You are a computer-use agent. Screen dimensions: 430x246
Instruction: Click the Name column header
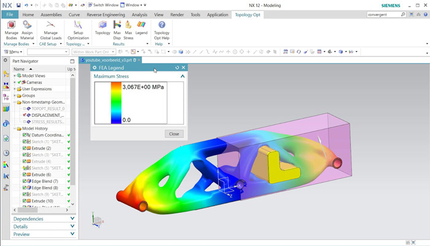click(x=39, y=69)
